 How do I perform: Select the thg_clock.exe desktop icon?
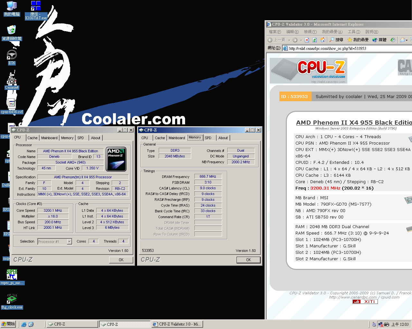tap(12, 301)
